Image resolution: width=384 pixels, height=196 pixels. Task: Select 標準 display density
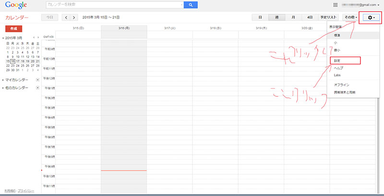click(353, 35)
